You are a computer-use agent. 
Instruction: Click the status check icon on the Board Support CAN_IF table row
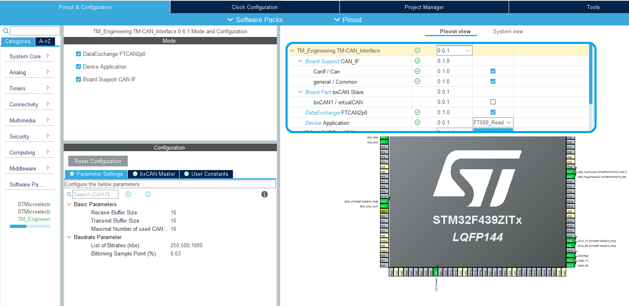tap(417, 61)
